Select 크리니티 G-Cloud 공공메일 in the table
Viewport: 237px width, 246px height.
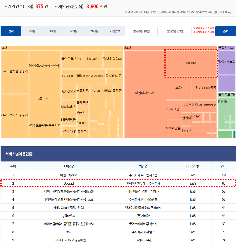point(69,240)
